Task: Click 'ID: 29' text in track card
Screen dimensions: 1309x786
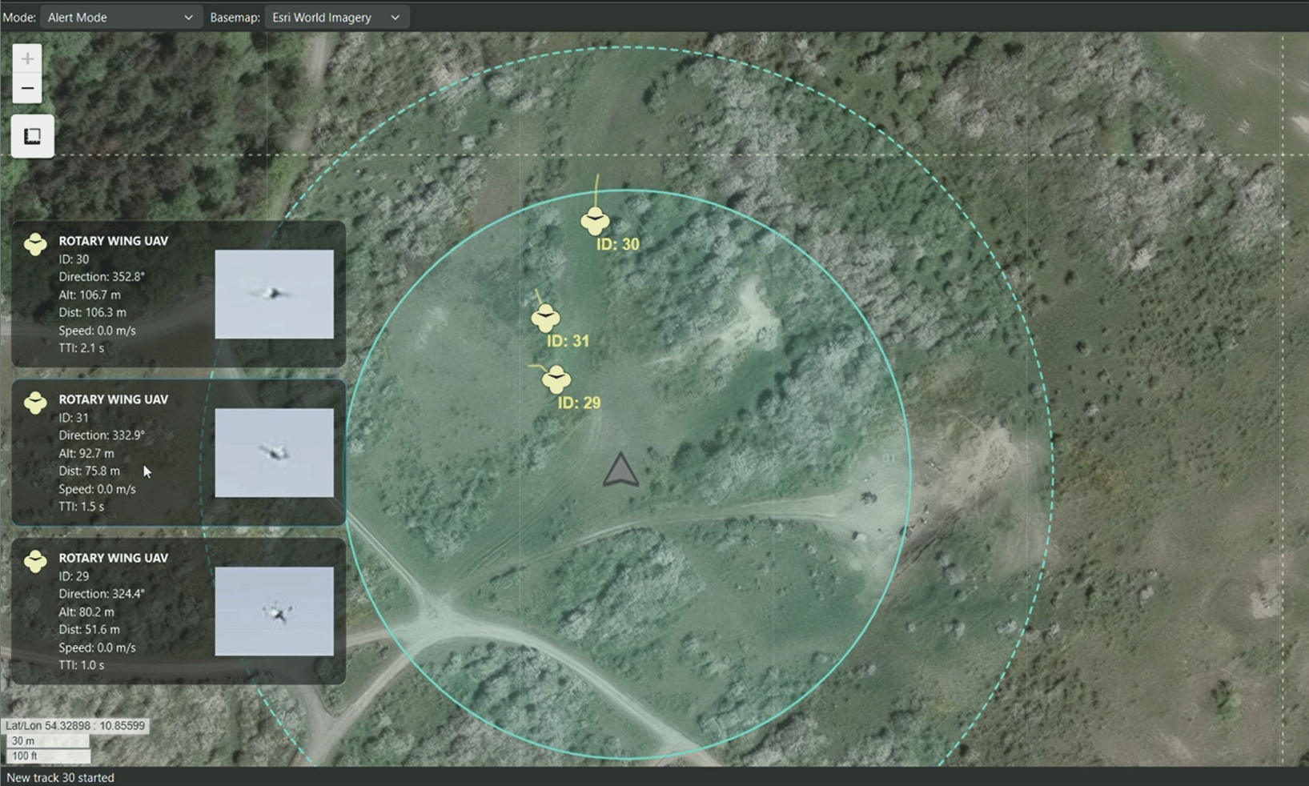Action: 74,576
